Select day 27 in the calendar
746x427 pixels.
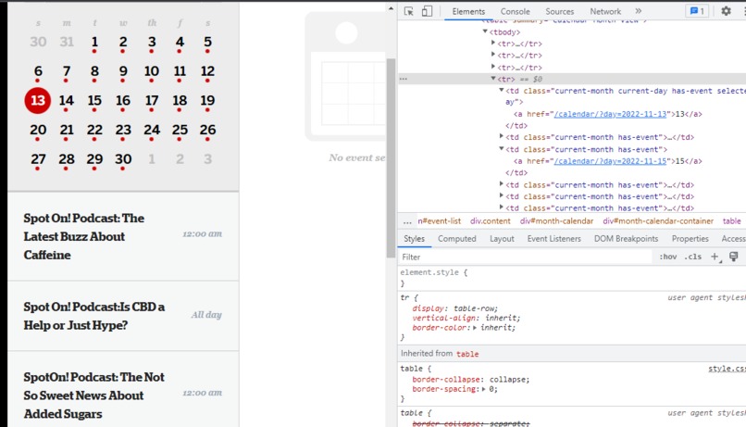[38, 159]
